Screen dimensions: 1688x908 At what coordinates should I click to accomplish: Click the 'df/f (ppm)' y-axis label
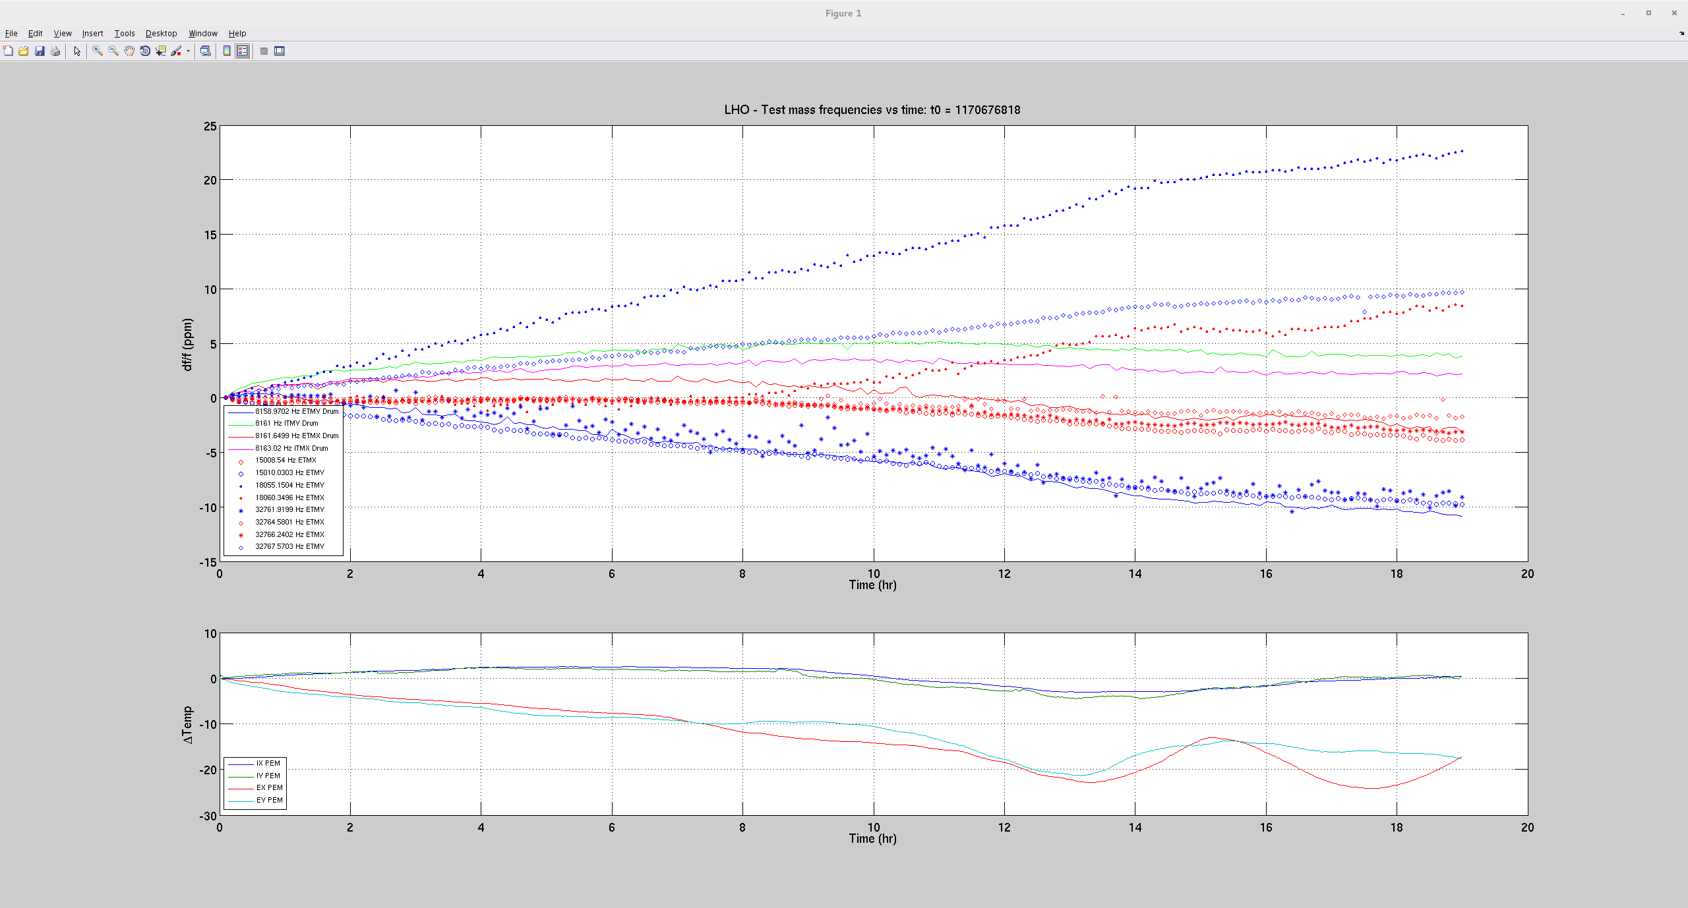click(x=188, y=345)
